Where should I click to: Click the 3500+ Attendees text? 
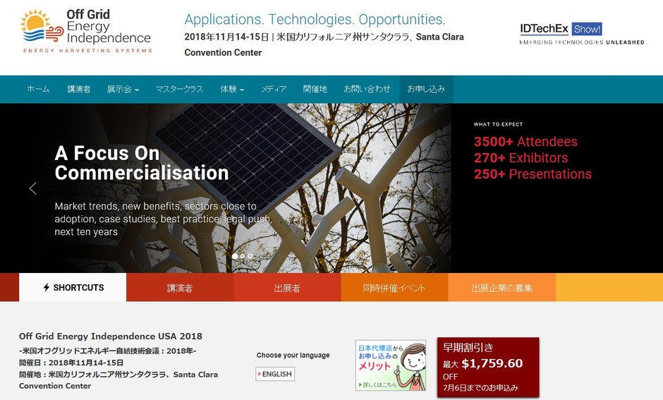525,142
